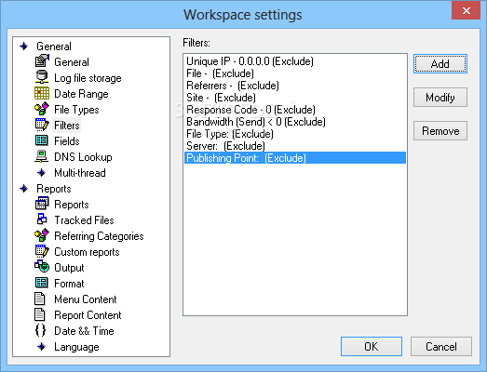Open the General sub-item page
The width and height of the screenshot is (487, 372).
tap(72, 62)
